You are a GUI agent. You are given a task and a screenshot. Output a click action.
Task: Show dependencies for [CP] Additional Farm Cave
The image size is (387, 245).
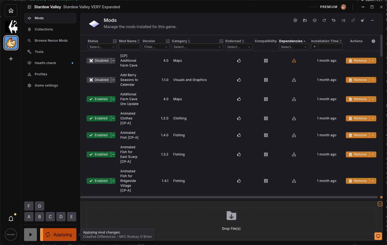tap(294, 61)
